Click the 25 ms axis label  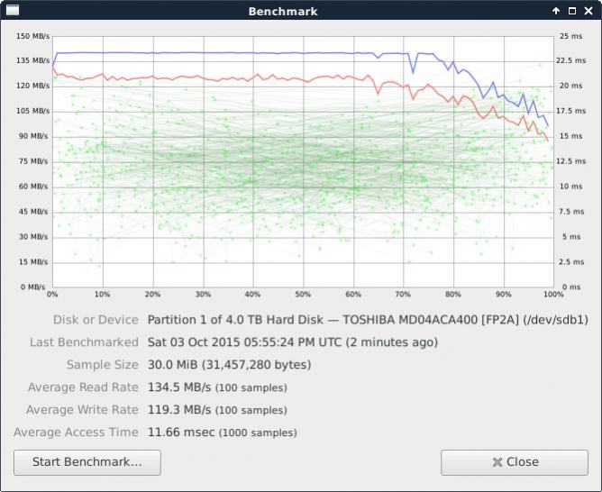pyautogui.click(x=571, y=36)
